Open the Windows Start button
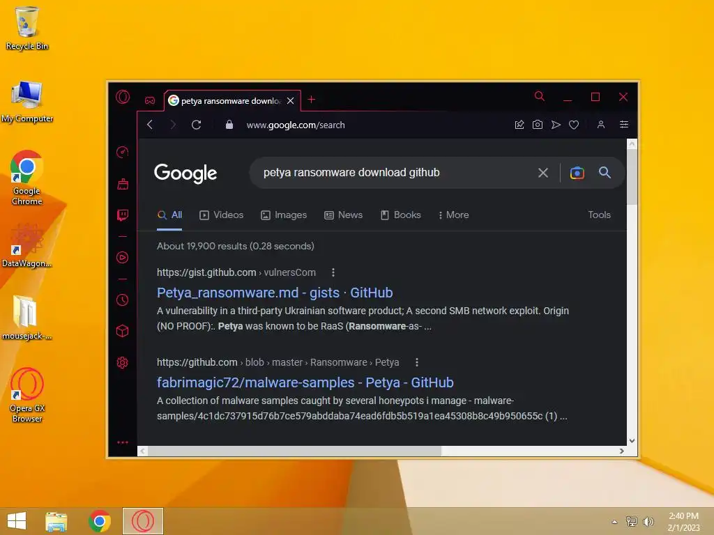This screenshot has width=714, height=535. 17,521
